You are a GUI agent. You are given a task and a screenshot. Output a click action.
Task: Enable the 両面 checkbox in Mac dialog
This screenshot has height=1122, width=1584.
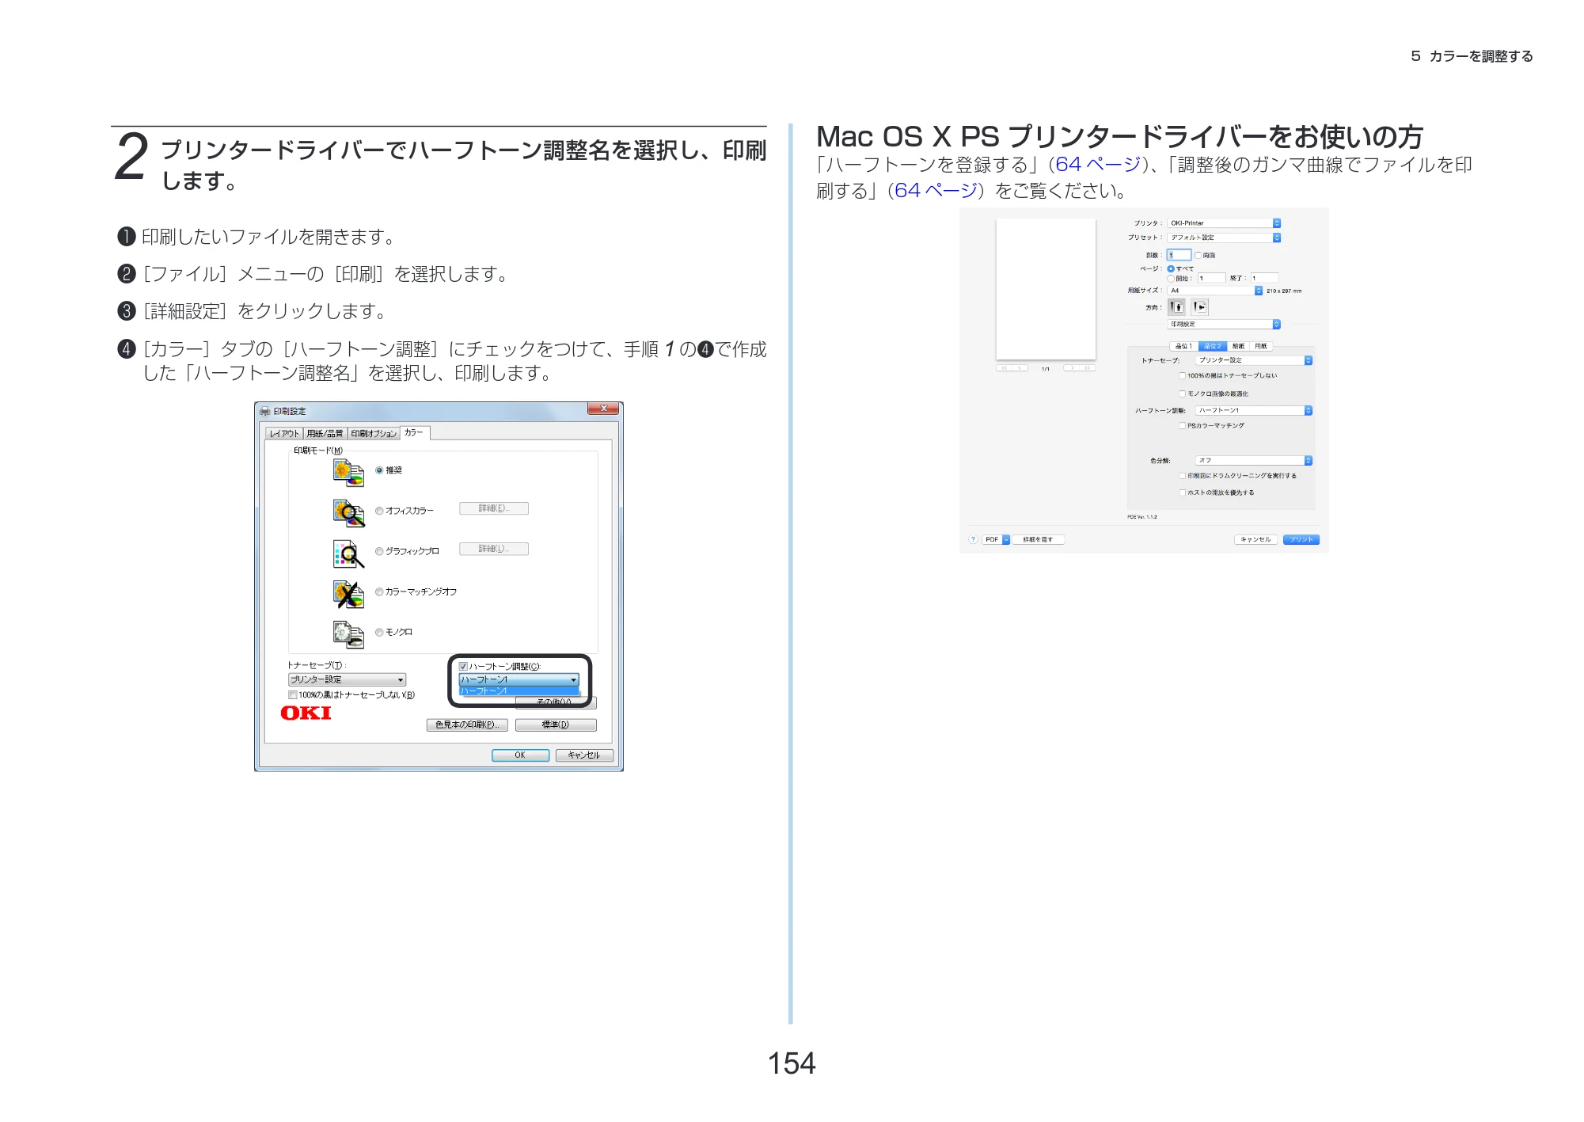click(1198, 255)
